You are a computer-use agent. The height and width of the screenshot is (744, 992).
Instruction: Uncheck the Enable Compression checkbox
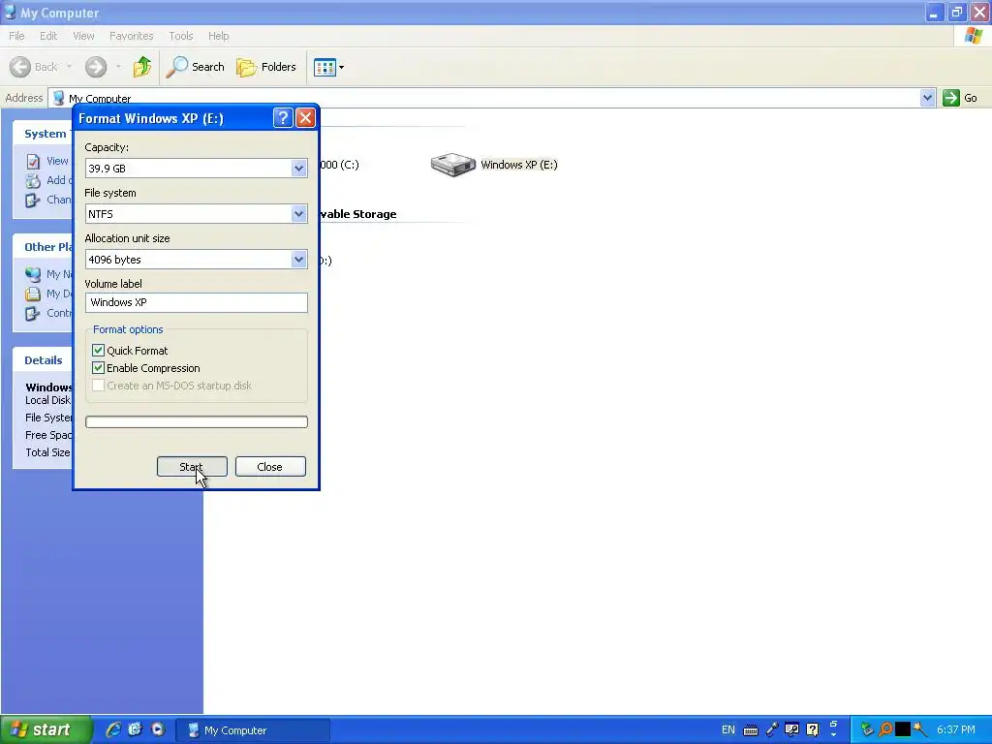[x=98, y=368]
